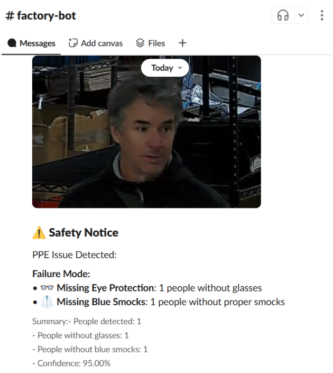This screenshot has width=333, height=373.
Task: Start a huddle with the headphones icon
Action: point(283,15)
